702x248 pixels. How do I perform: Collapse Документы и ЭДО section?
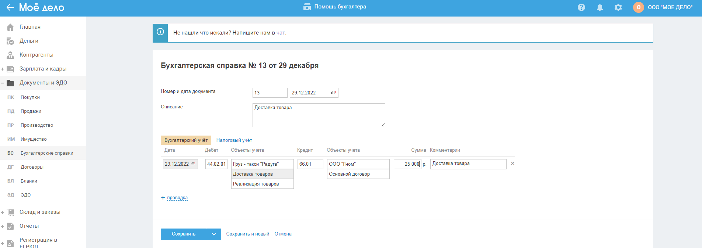tap(3, 83)
